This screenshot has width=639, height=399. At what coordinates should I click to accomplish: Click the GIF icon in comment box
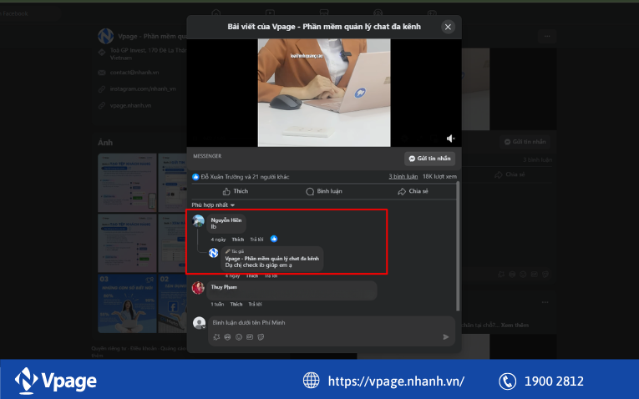(250, 337)
